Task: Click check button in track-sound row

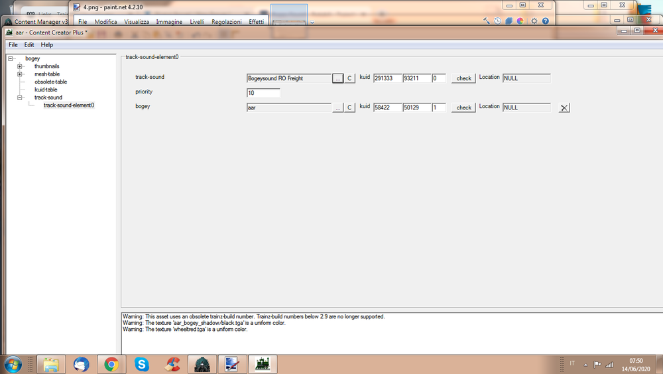Action: coord(463,78)
